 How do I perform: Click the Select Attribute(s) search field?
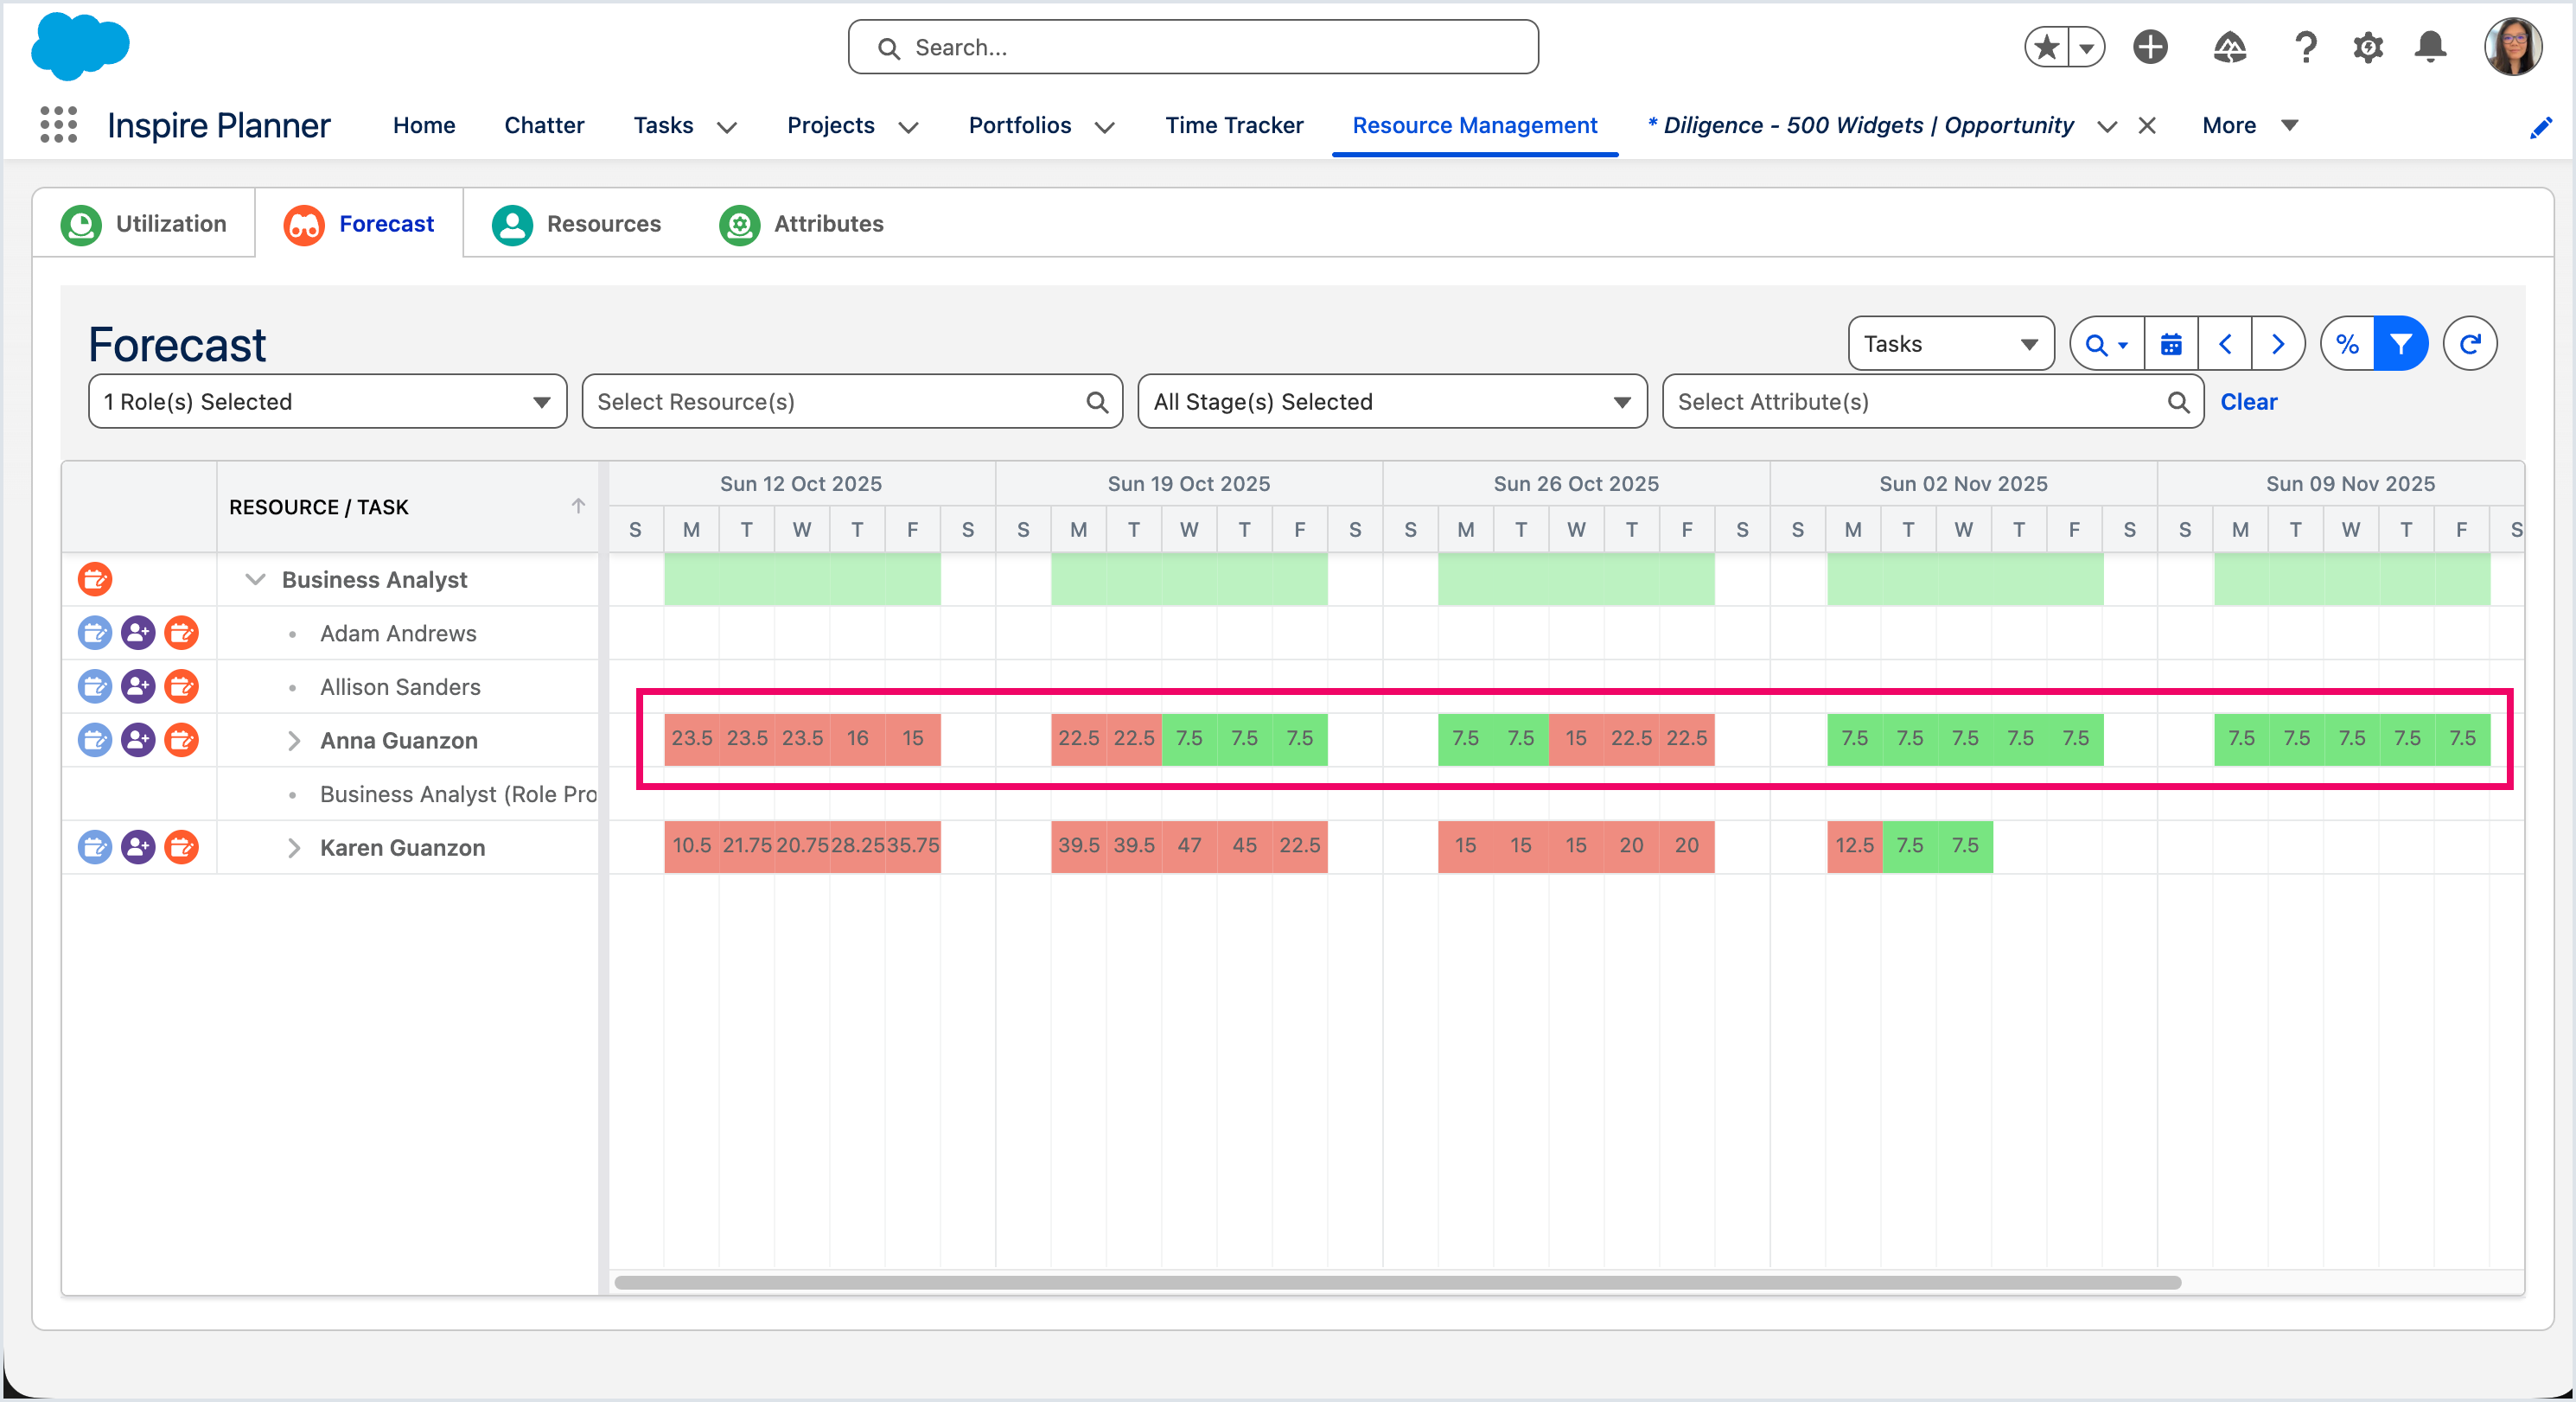1933,401
